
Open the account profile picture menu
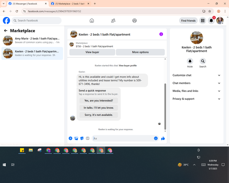tap(220, 21)
